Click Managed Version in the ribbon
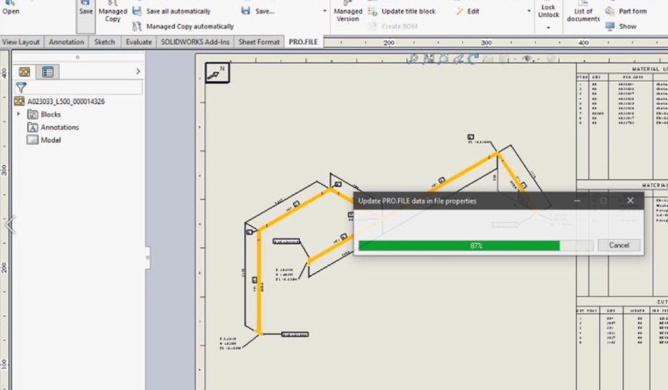The image size is (668, 390). tap(348, 15)
